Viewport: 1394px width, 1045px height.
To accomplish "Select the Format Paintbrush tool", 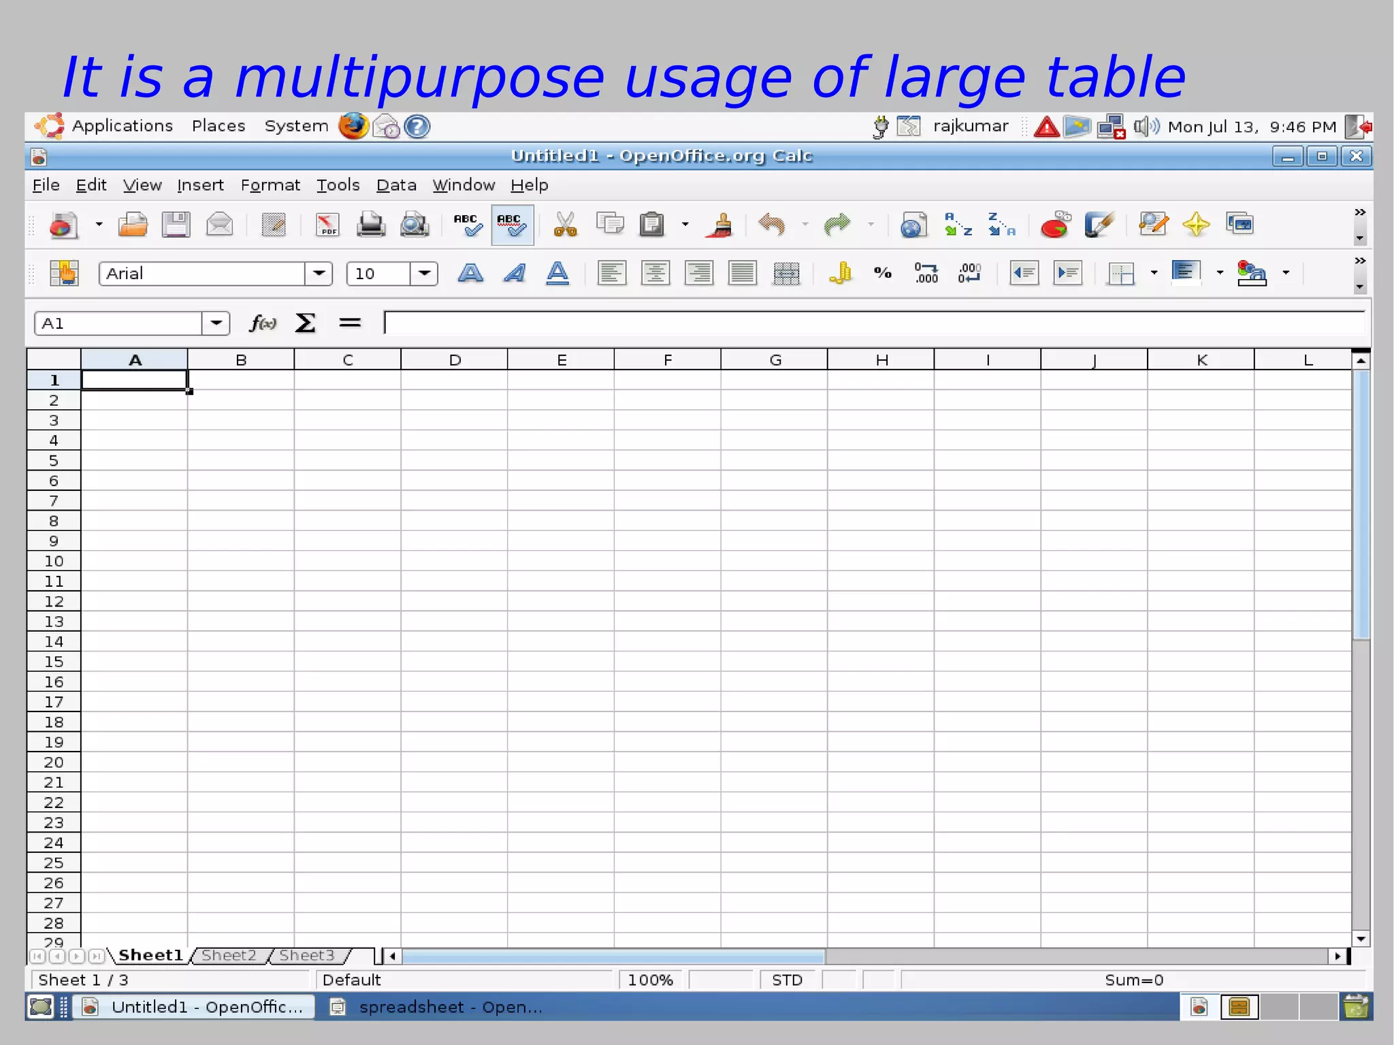I will tap(722, 225).
